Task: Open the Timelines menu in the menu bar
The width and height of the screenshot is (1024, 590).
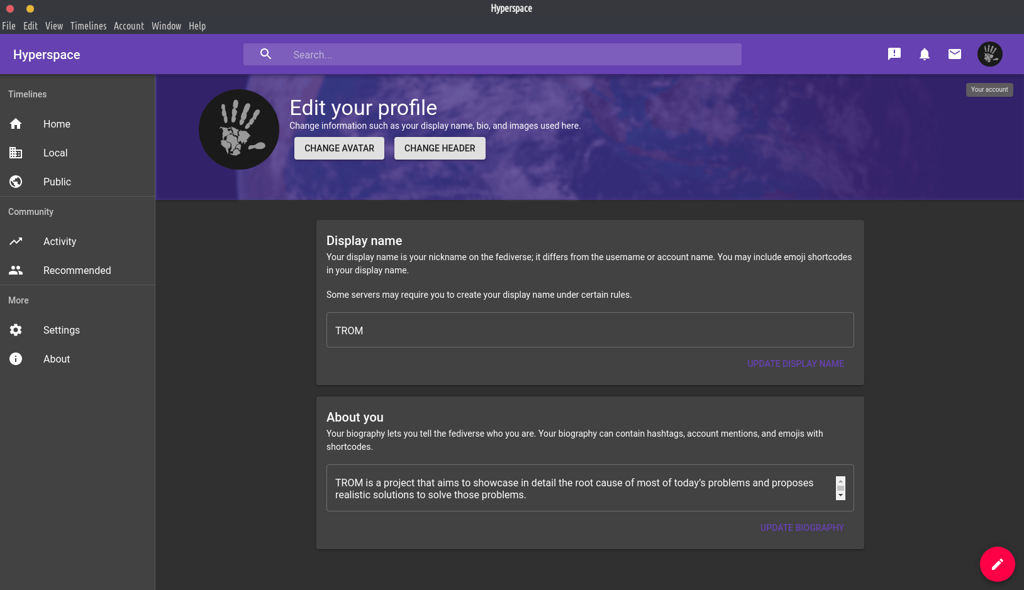Action: coord(88,26)
